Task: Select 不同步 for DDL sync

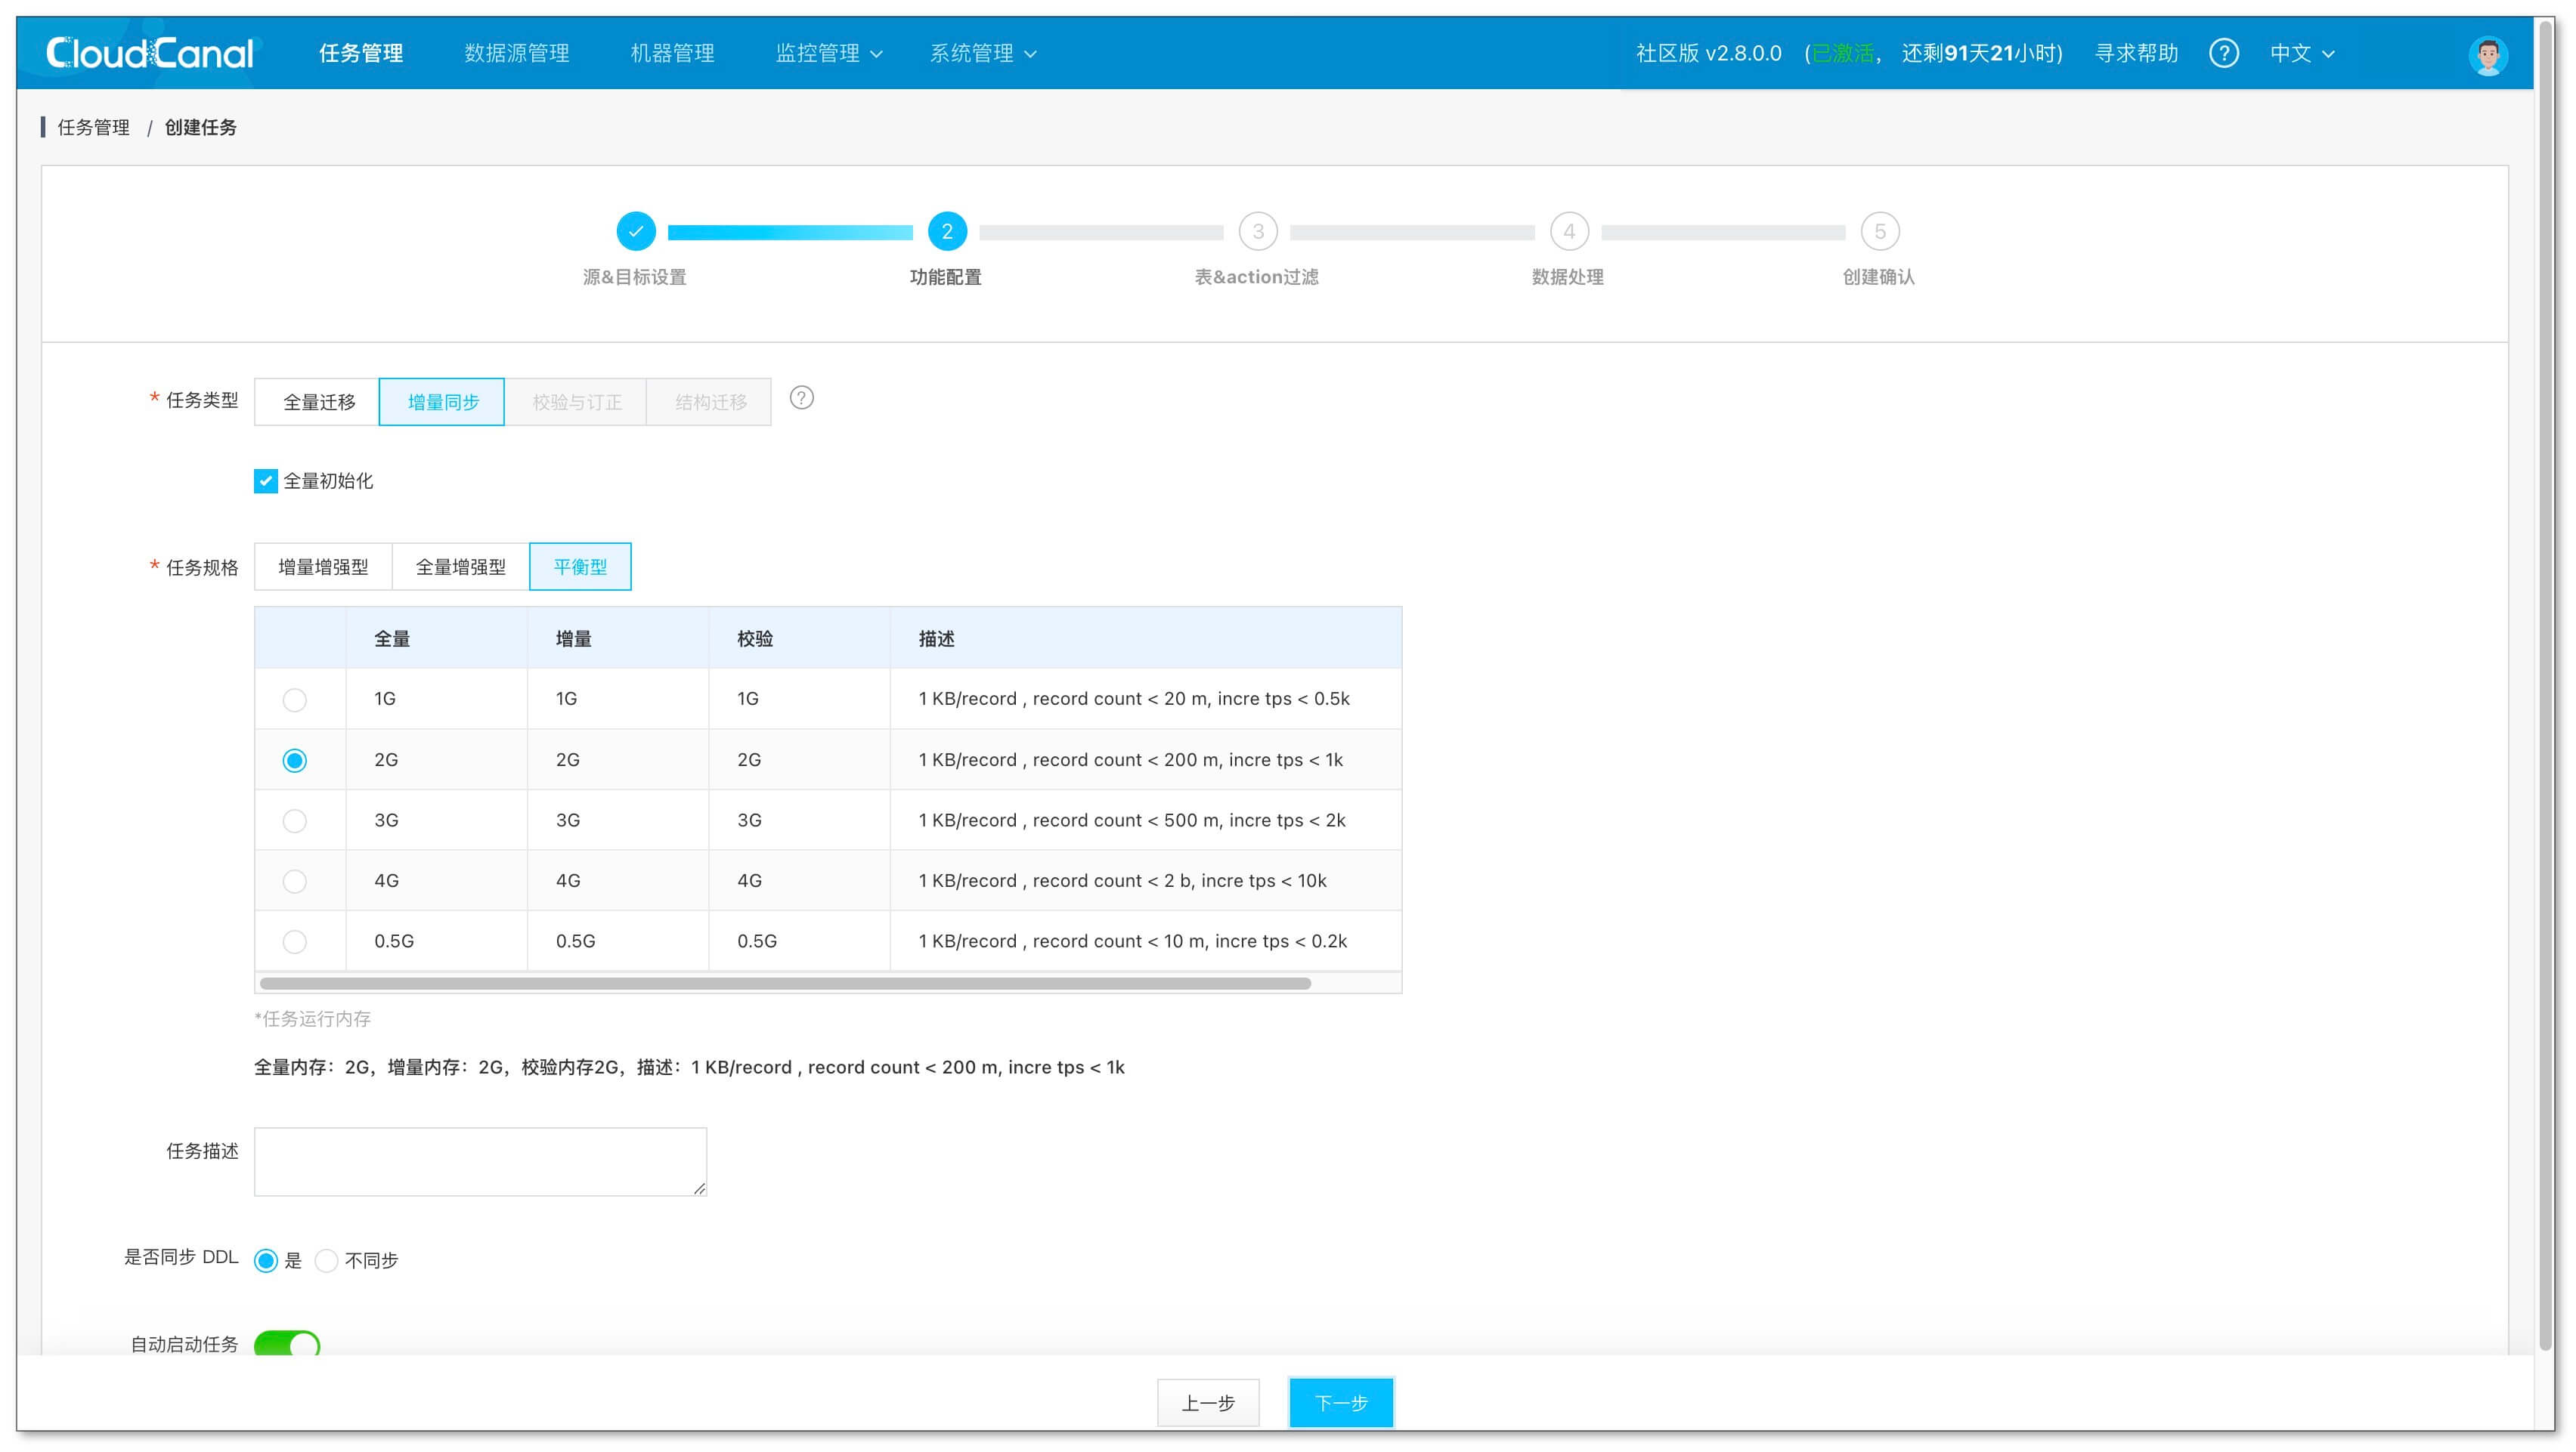Action: [327, 1261]
